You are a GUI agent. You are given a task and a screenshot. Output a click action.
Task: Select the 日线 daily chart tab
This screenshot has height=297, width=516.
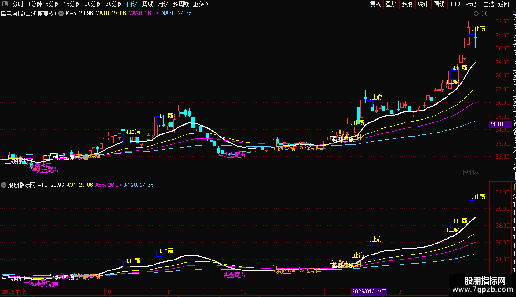132,4
